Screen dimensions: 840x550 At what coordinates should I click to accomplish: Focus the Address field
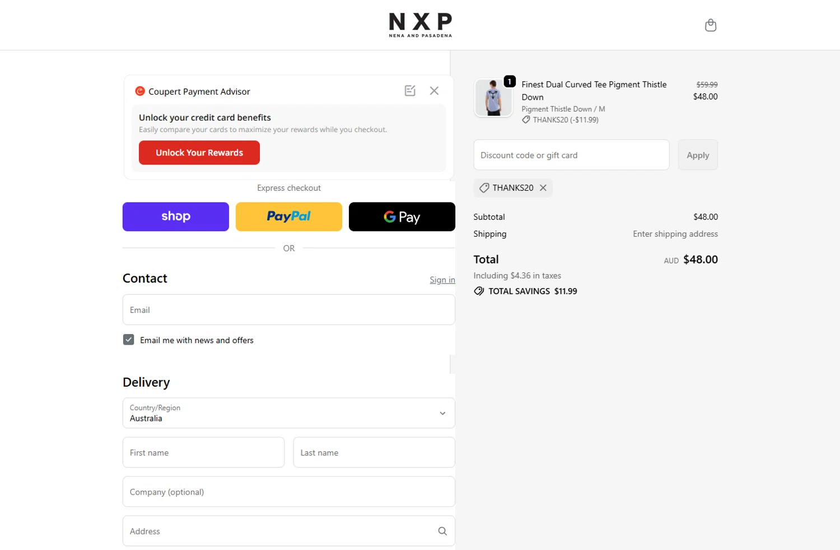pos(289,530)
